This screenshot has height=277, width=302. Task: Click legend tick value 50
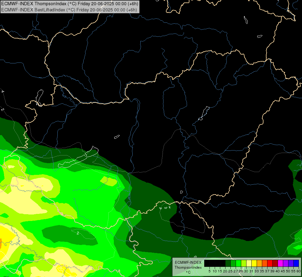point(288,271)
